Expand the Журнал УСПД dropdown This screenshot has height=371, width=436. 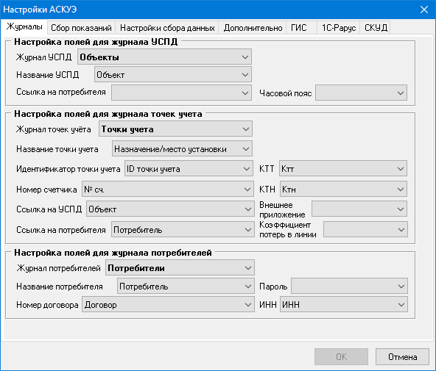coord(165,57)
